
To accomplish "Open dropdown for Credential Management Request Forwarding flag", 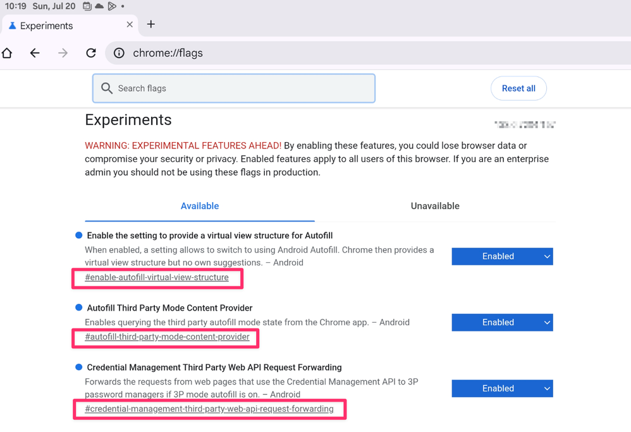I will click(x=502, y=388).
